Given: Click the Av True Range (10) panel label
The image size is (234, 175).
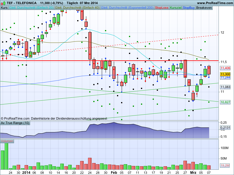Looking at the screenshot, I should click(x=15, y=123).
